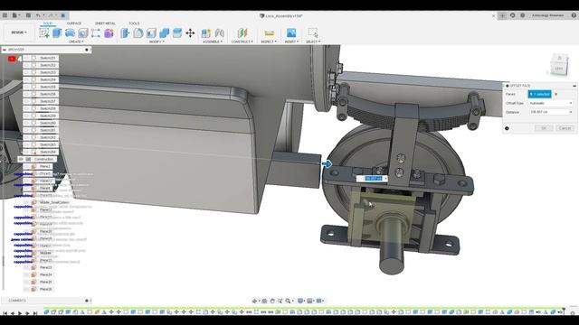The height and width of the screenshot is (325, 579).
Task: Open the Offset Type Automatic dropdown
Action: pyautogui.click(x=551, y=103)
